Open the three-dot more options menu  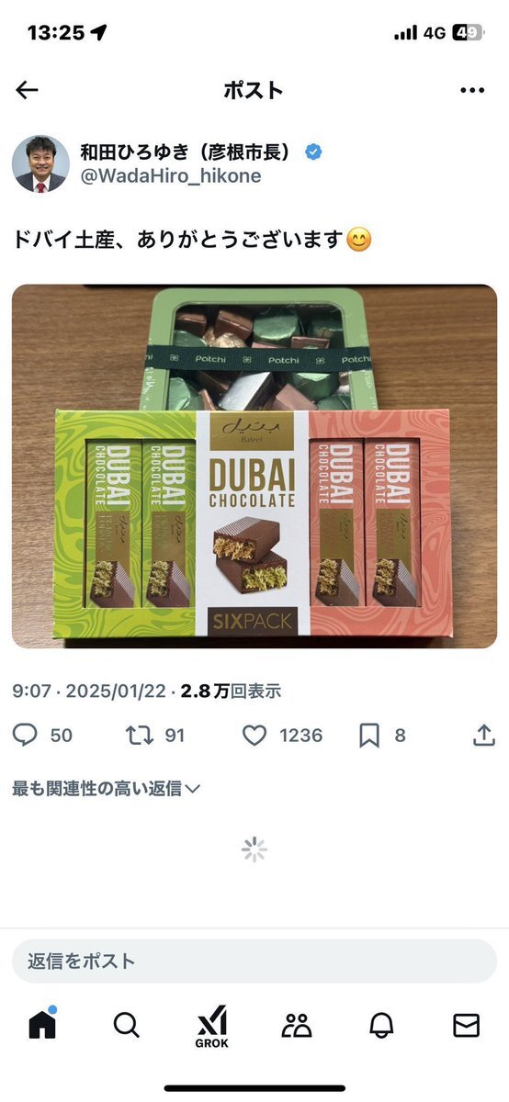(x=472, y=90)
